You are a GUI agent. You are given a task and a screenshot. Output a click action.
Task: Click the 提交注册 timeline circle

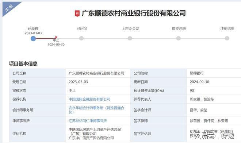tap(179, 38)
